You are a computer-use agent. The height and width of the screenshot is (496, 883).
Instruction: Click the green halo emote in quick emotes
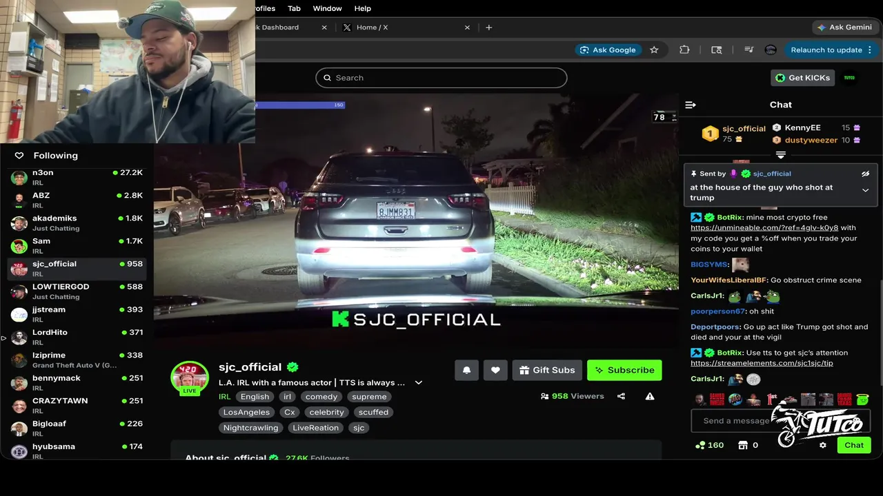862,400
